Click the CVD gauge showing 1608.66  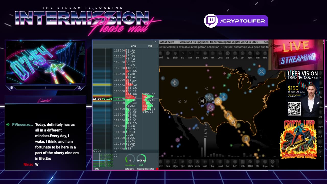pos(141,160)
